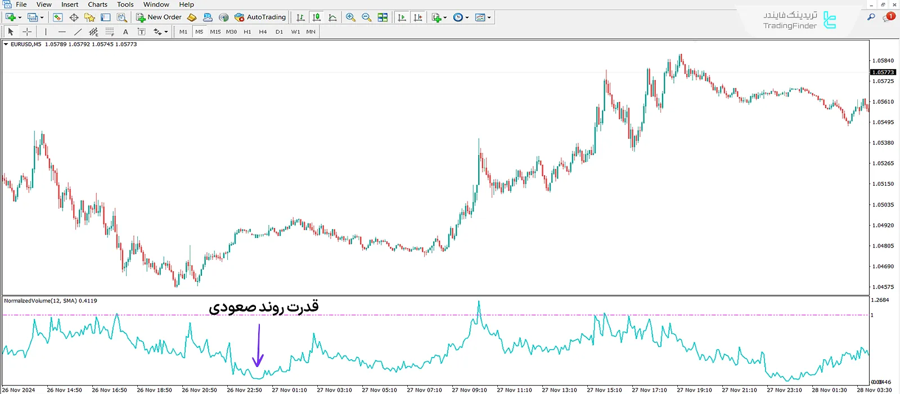The image size is (900, 394).
Task: Select the M15 timeframe button
Action: (x=215, y=32)
